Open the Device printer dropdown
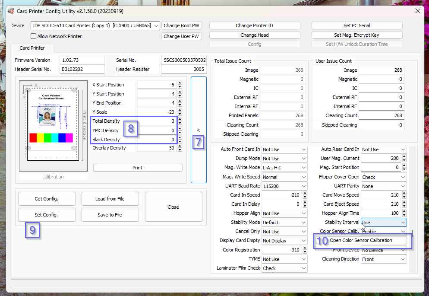429x296 pixels. 95,25
